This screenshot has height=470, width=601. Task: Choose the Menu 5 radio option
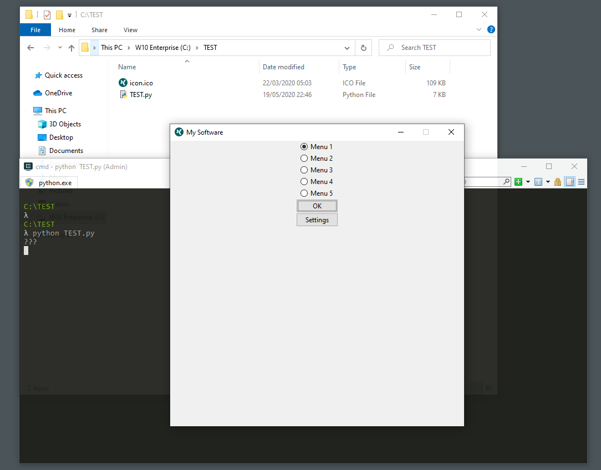(x=304, y=193)
